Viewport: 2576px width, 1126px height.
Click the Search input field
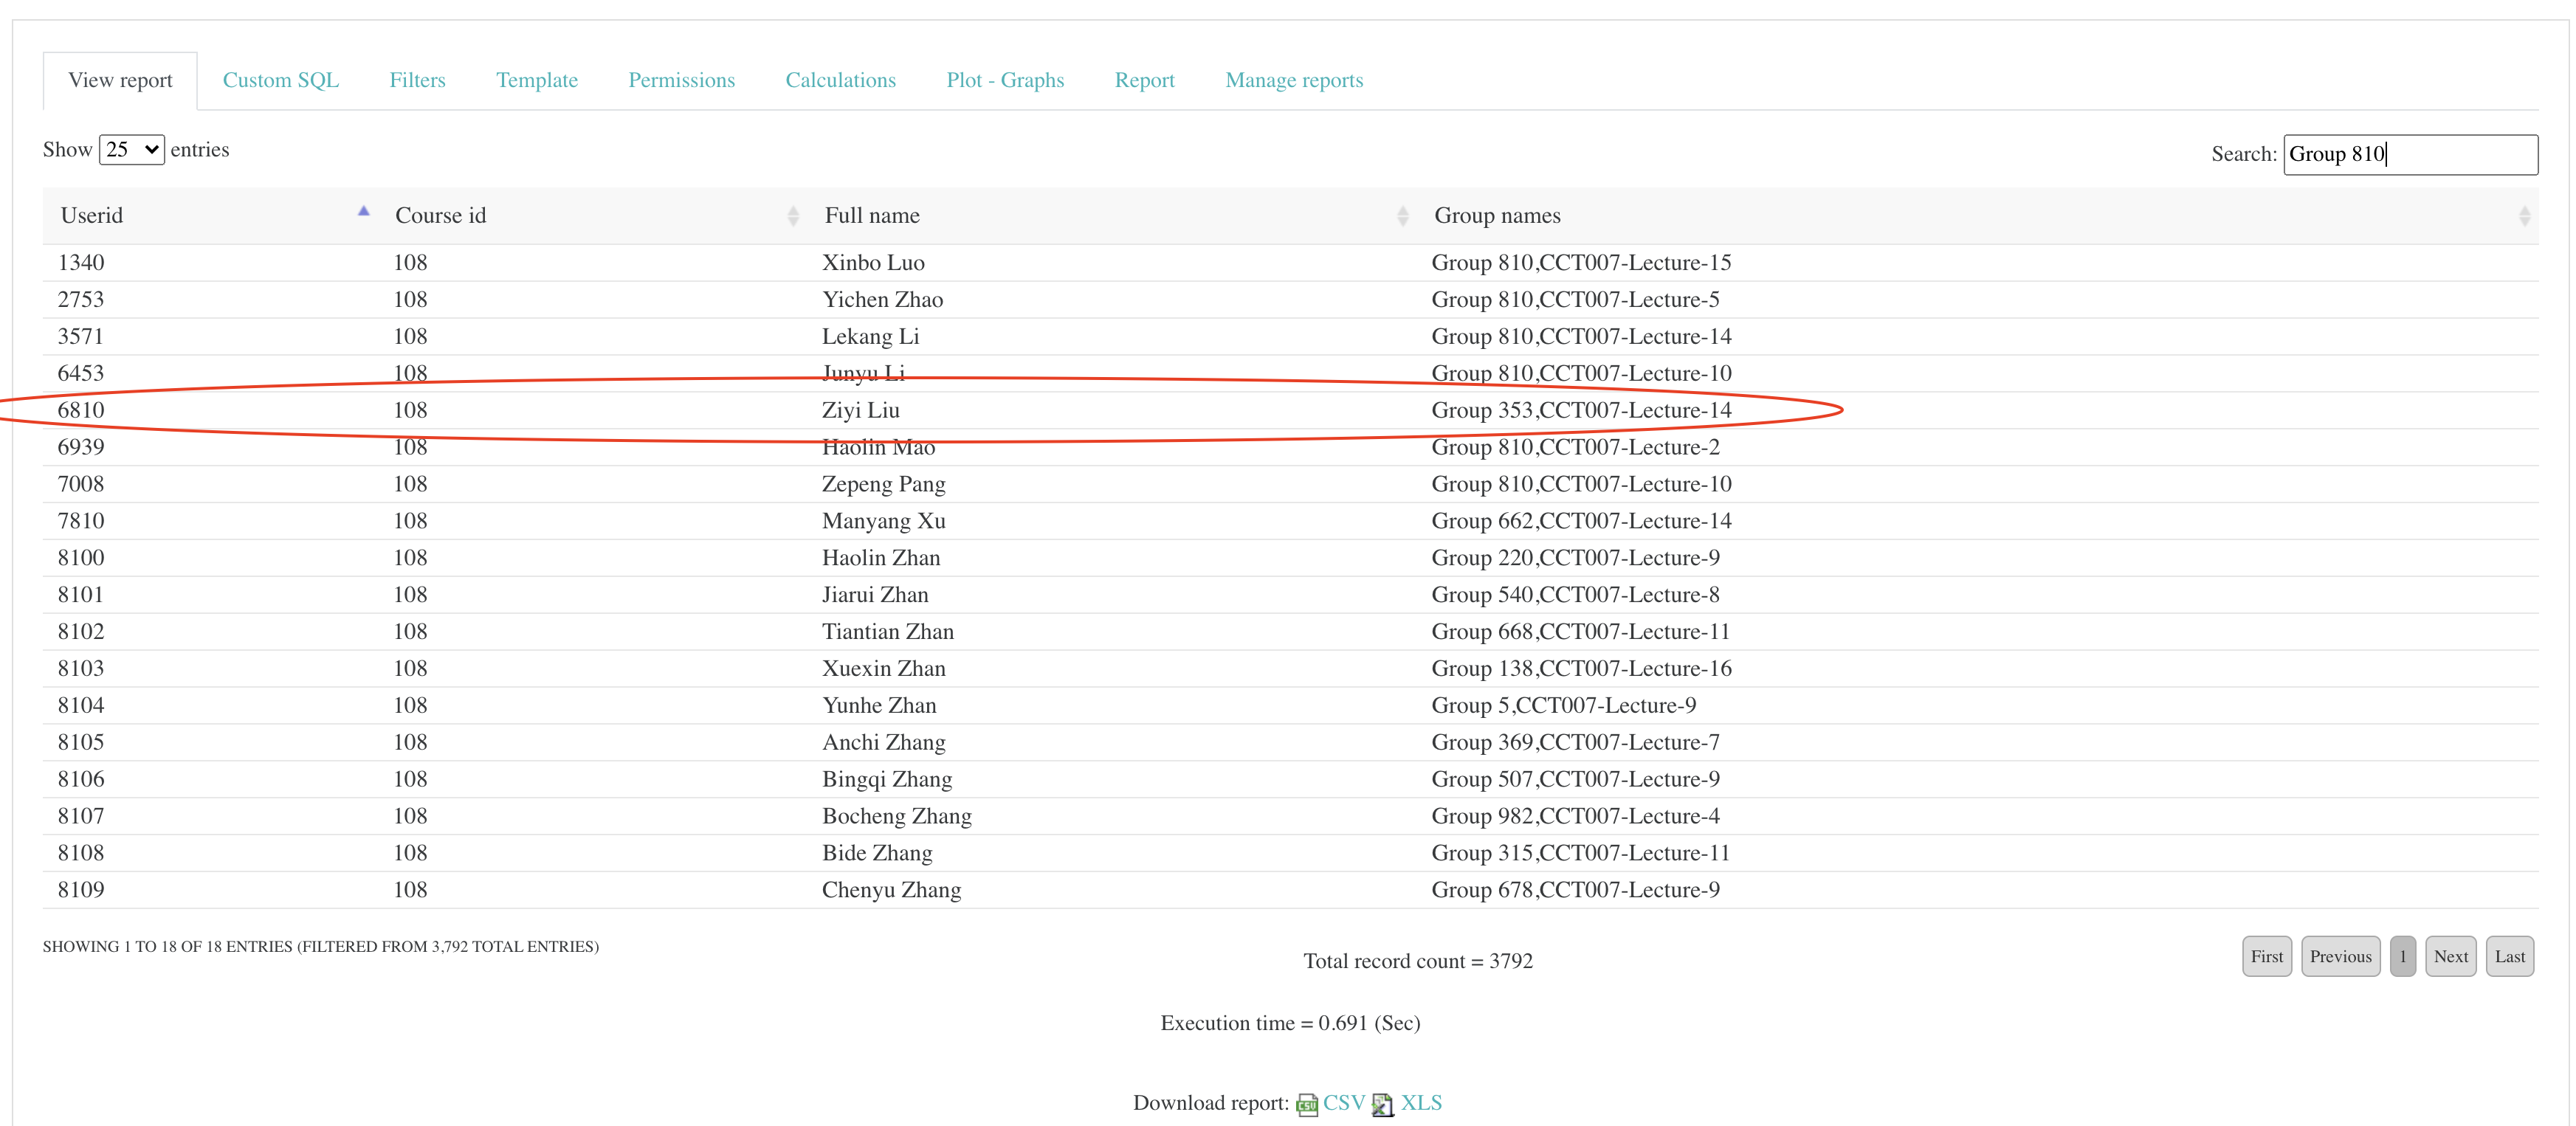point(2410,154)
